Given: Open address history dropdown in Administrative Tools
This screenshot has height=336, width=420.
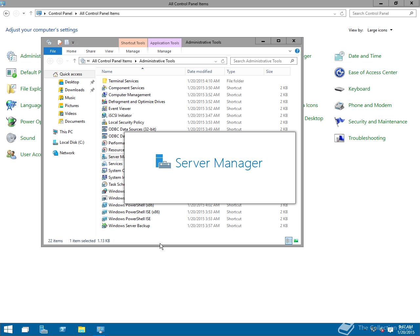Looking at the screenshot, I should click(x=216, y=61).
